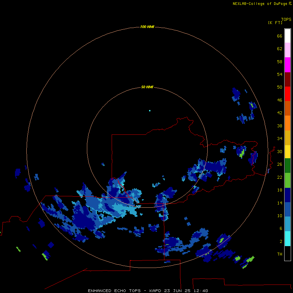Click the navy 18 kft legend swatch
Image resolution: width=293 pixels, height=293 pixels.
pos(287,195)
